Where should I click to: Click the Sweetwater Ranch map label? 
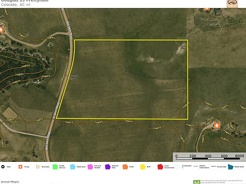72,77
